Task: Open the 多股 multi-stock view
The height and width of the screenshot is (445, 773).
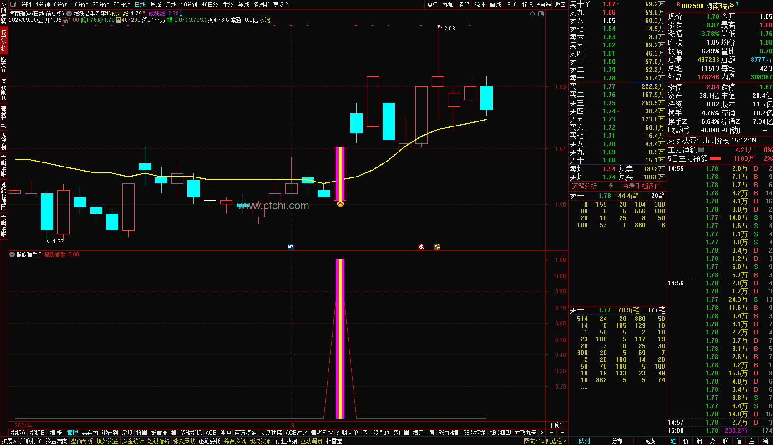Action: click(x=464, y=5)
